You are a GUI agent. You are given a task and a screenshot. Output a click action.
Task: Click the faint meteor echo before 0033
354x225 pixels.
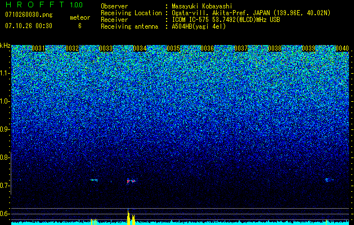(94, 180)
